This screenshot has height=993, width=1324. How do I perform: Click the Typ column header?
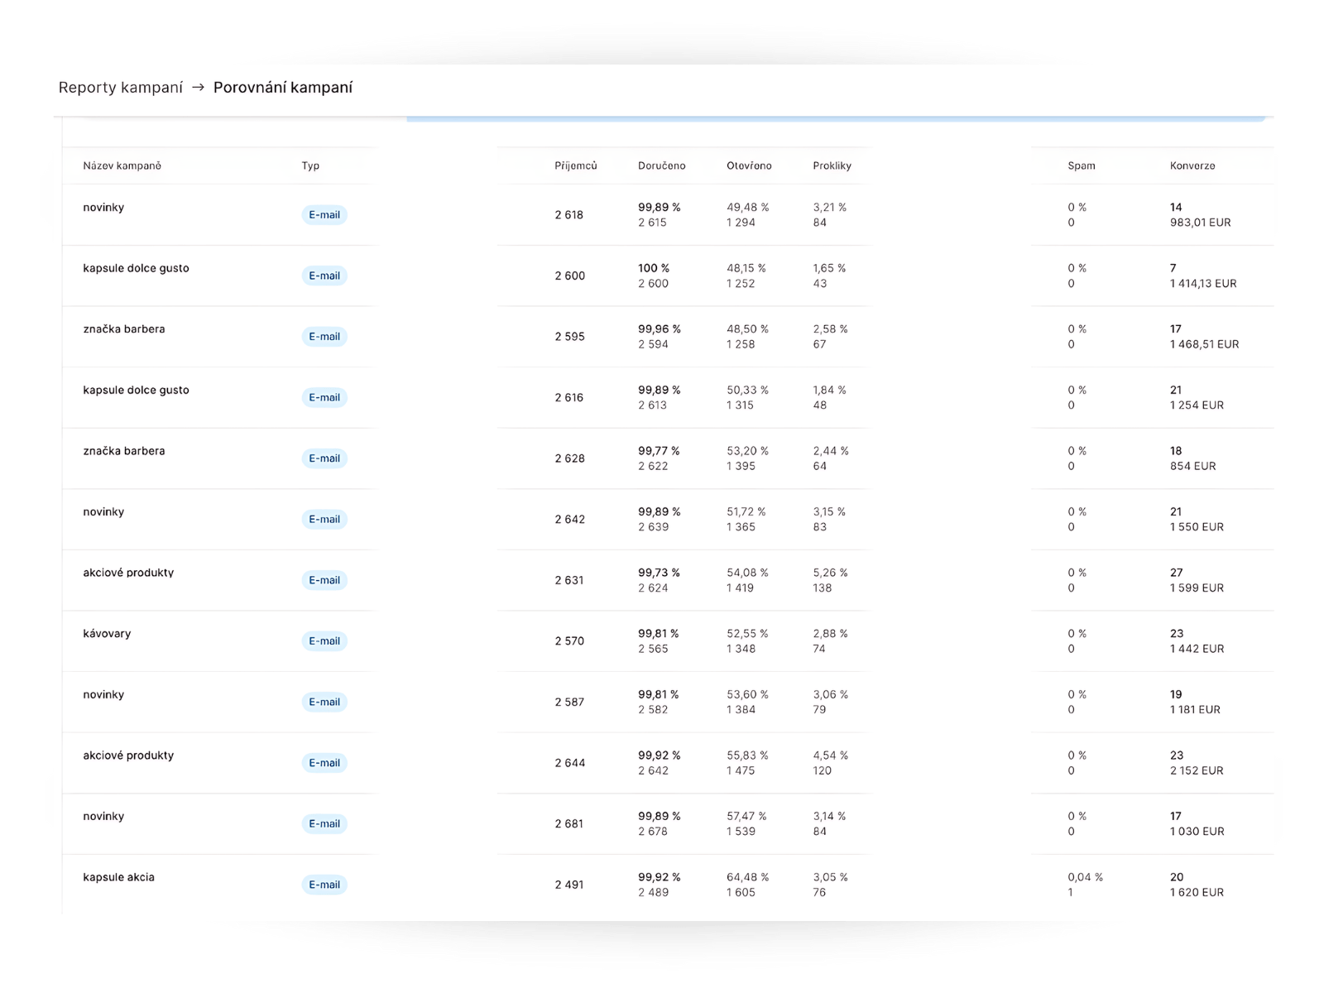(x=310, y=165)
